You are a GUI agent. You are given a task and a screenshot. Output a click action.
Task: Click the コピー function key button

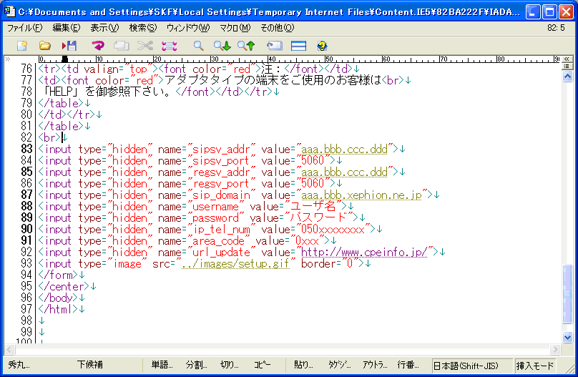pos(262,365)
